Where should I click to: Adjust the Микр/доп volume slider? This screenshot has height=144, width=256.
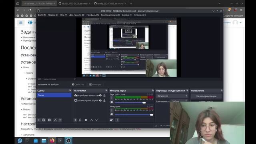point(134,115)
